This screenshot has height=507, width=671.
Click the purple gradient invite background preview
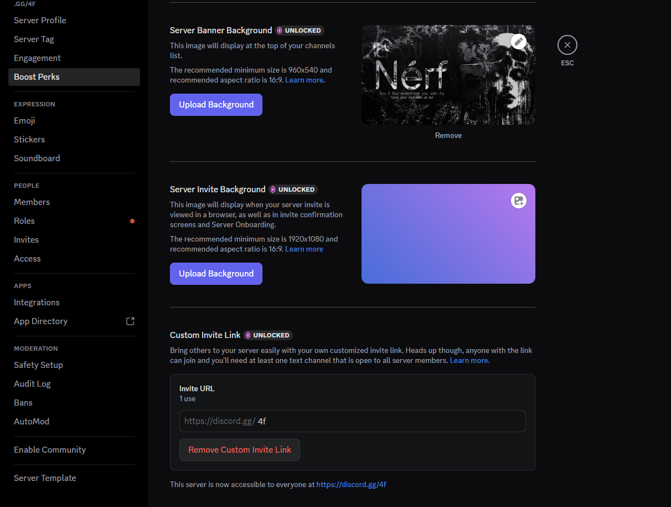click(437, 238)
